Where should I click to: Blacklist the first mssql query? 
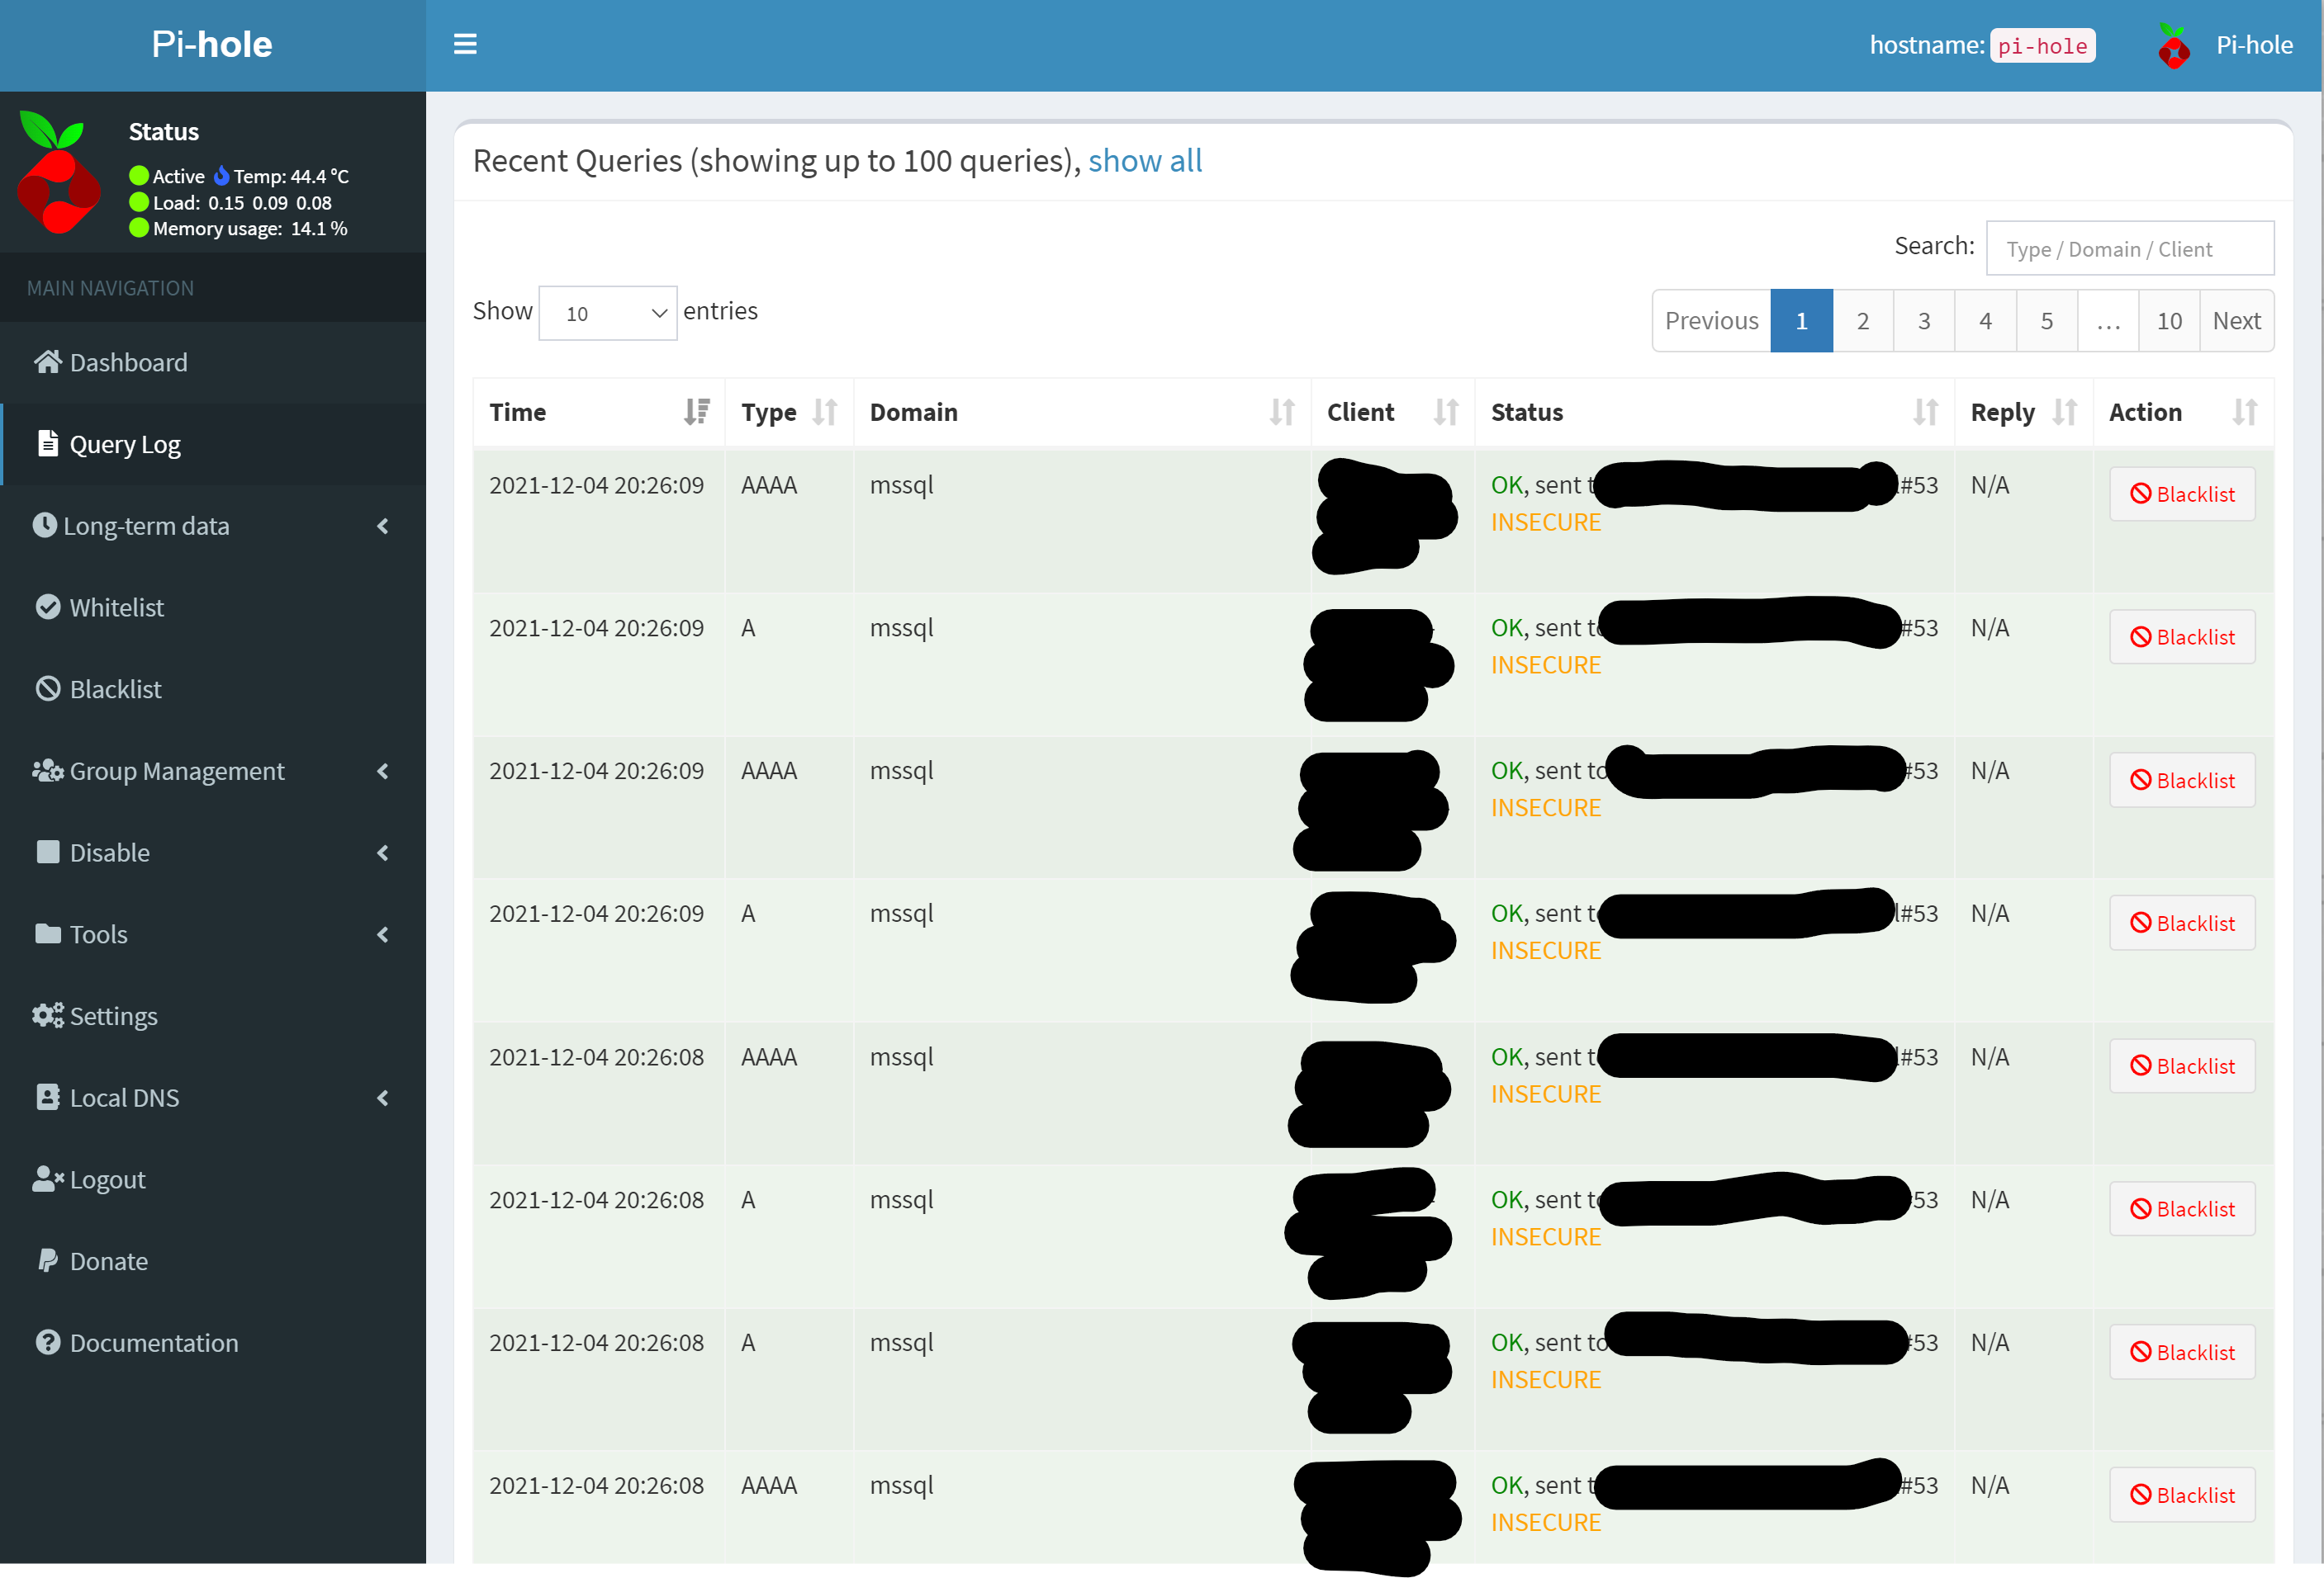coord(2182,494)
